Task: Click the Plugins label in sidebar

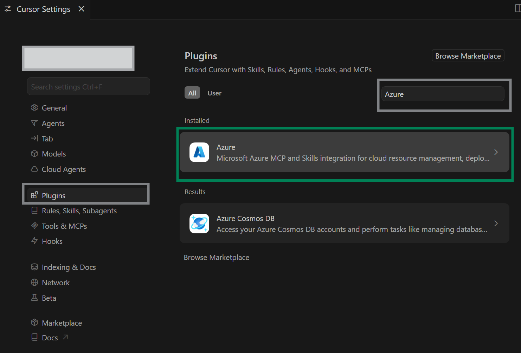Action: (53, 196)
